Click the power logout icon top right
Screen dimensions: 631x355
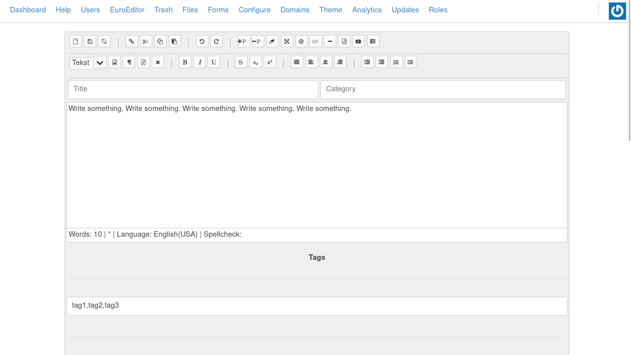[617, 10]
